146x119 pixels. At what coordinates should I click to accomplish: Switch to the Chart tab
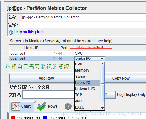pos(21,106)
